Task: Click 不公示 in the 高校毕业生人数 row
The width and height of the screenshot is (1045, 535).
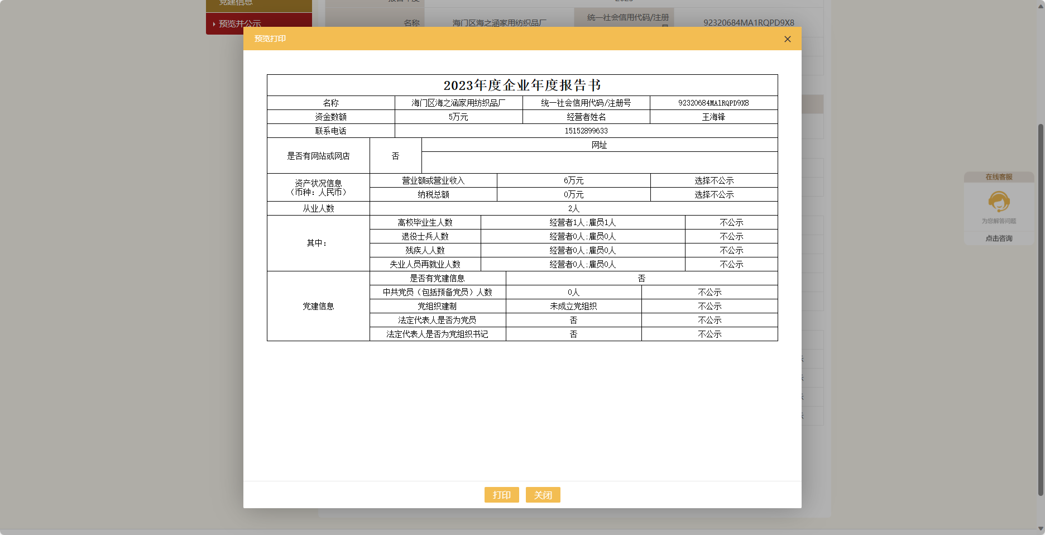Action: pyautogui.click(x=731, y=222)
